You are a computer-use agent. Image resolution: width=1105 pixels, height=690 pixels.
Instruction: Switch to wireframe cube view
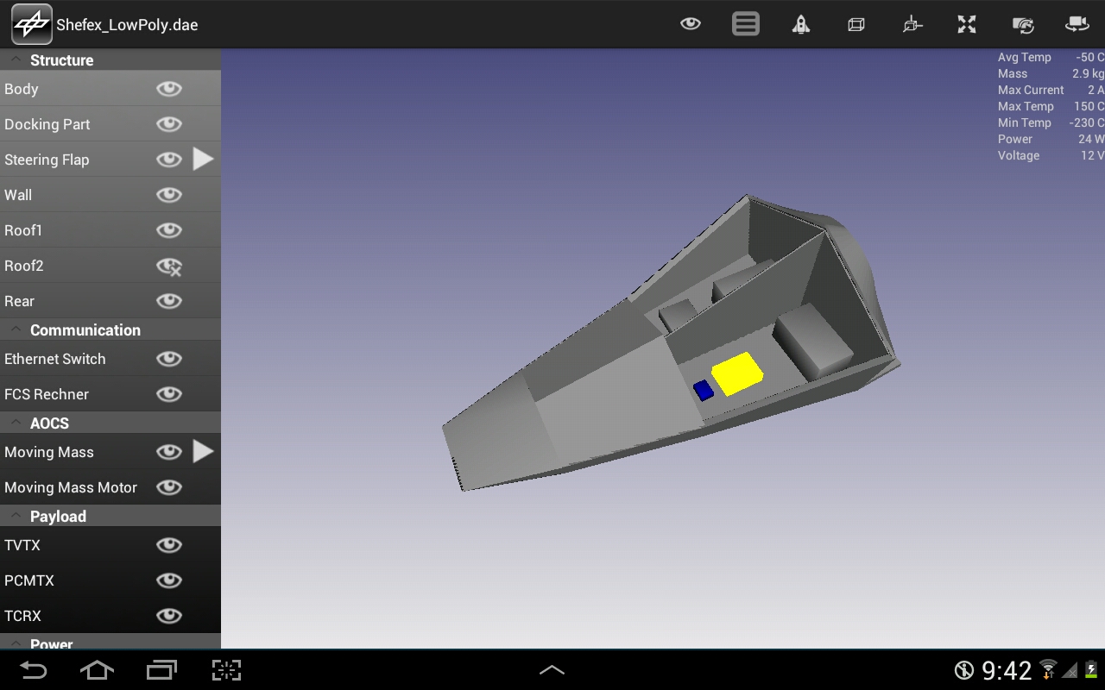pos(856,24)
